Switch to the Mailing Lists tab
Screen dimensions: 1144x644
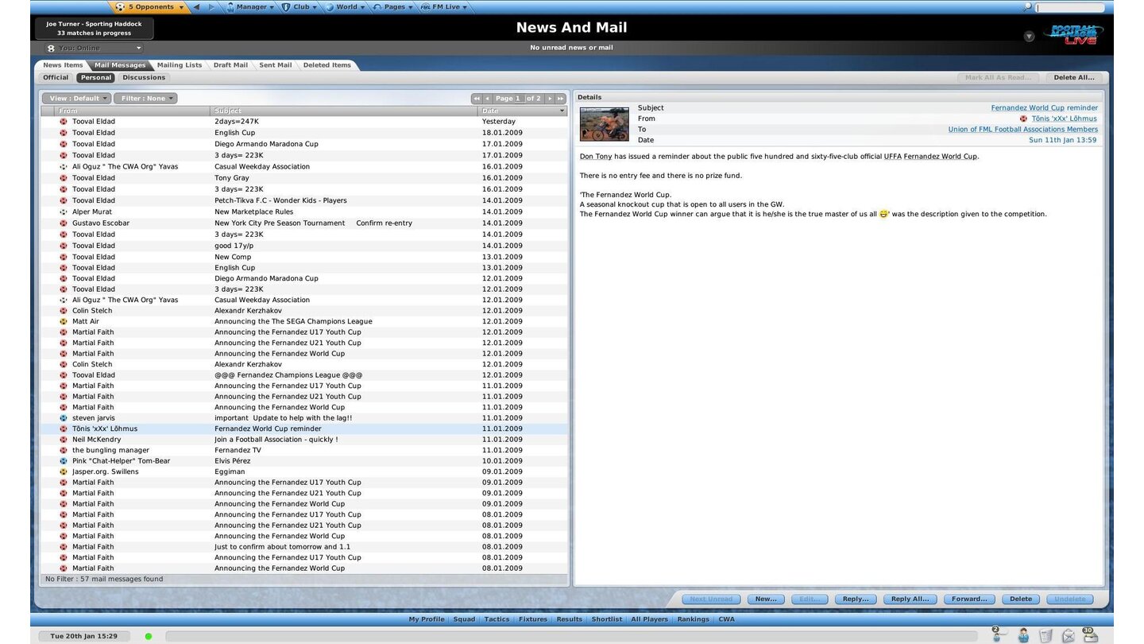pyautogui.click(x=180, y=65)
